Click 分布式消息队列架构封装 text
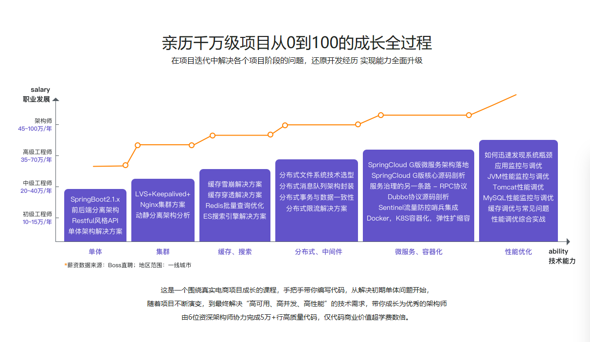The height and width of the screenshot is (342, 590). pos(317,186)
